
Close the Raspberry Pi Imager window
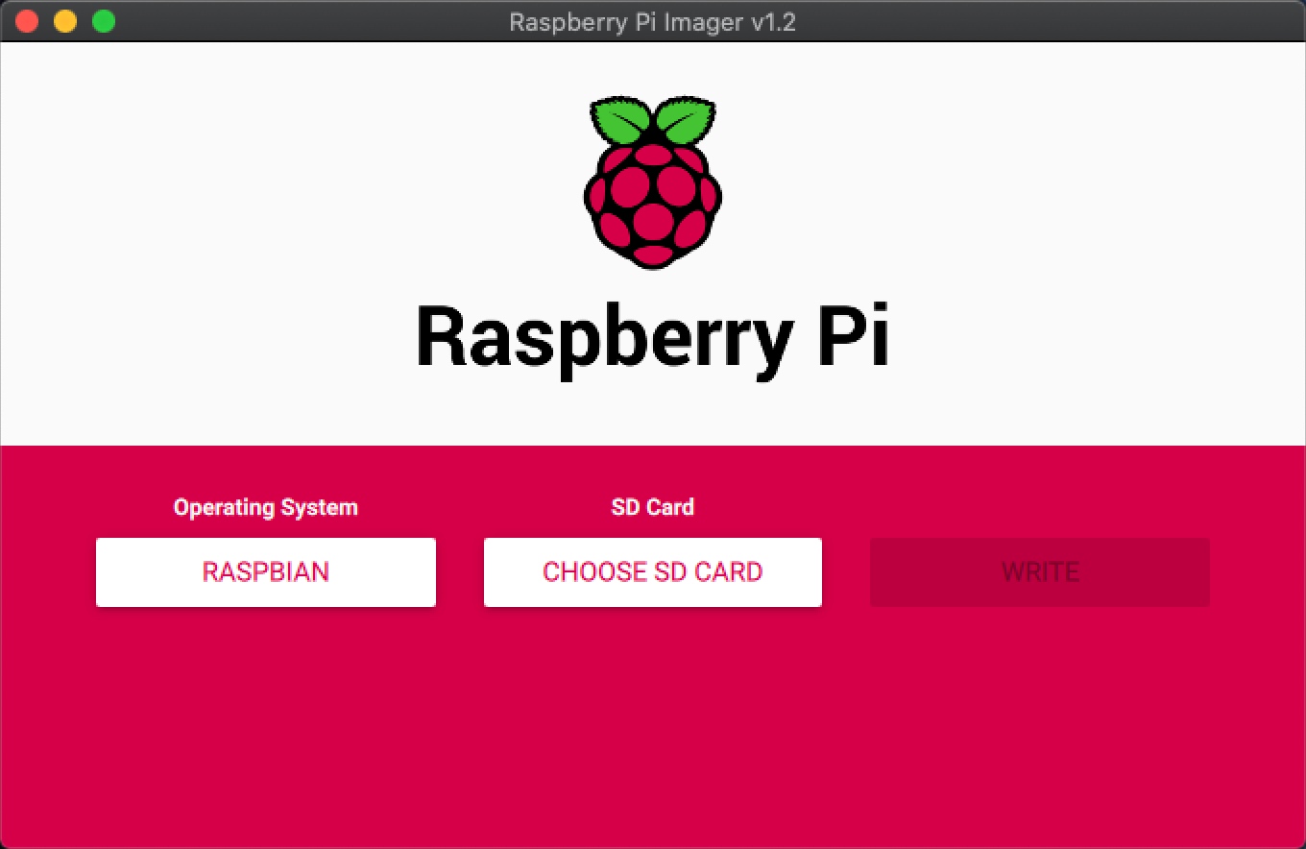pos(26,20)
